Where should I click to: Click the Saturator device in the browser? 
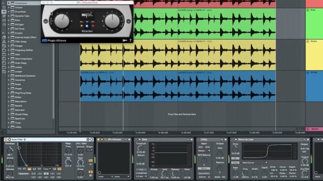(x=20, y=110)
